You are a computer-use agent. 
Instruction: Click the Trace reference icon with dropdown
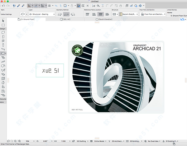(65, 6)
